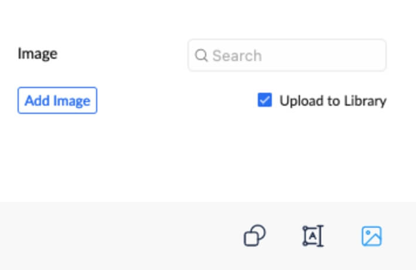Click inside the Search box placeholder text
The height and width of the screenshot is (270, 416).
[x=237, y=56]
